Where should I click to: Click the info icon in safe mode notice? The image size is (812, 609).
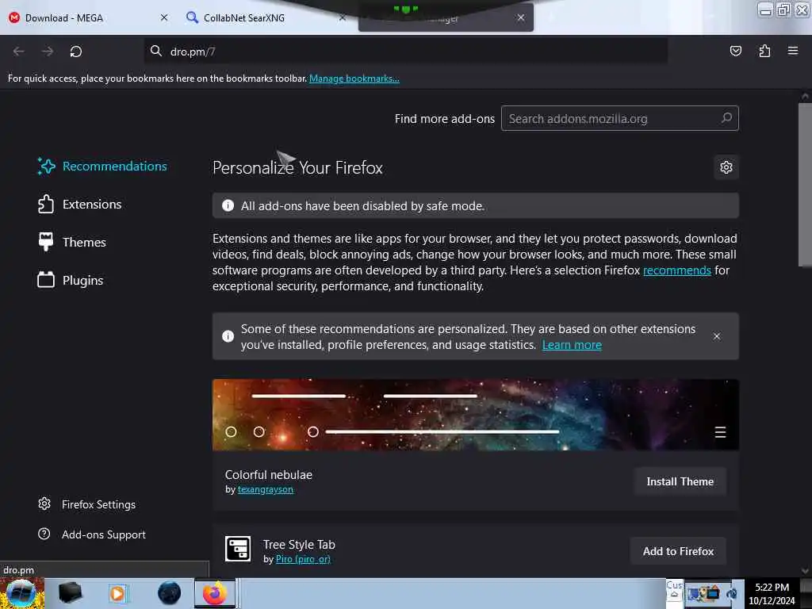(x=228, y=205)
